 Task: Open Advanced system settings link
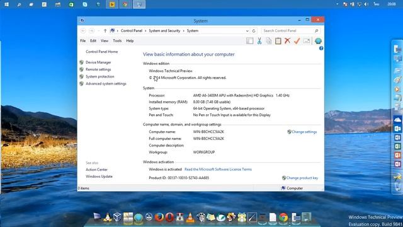tap(106, 84)
